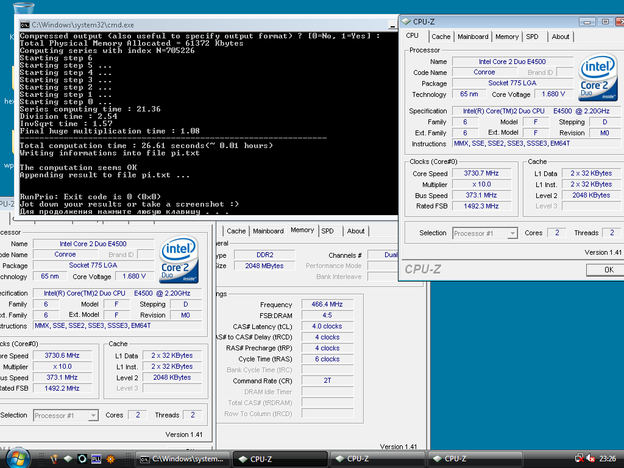This screenshot has height=468, width=624.
Task: Click the Name field Intel Core 2 Duo E4500, front CPU-Z
Action: click(512, 62)
